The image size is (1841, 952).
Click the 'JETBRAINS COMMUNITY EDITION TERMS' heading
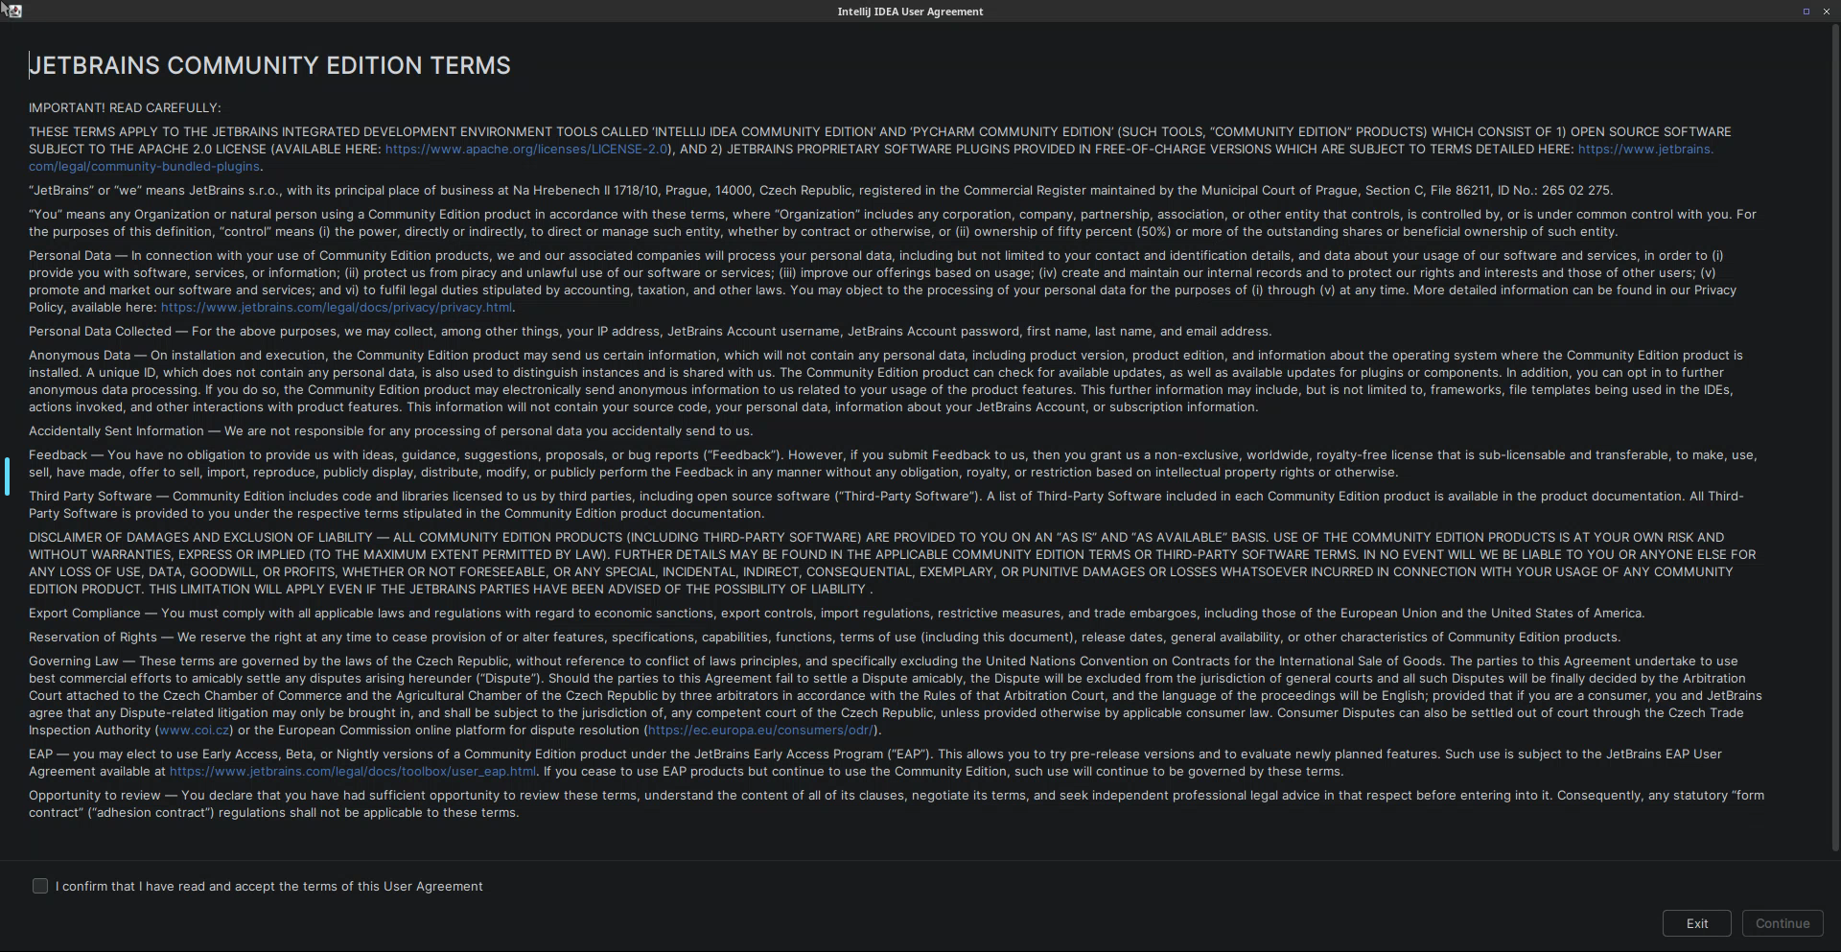pyautogui.click(x=269, y=65)
